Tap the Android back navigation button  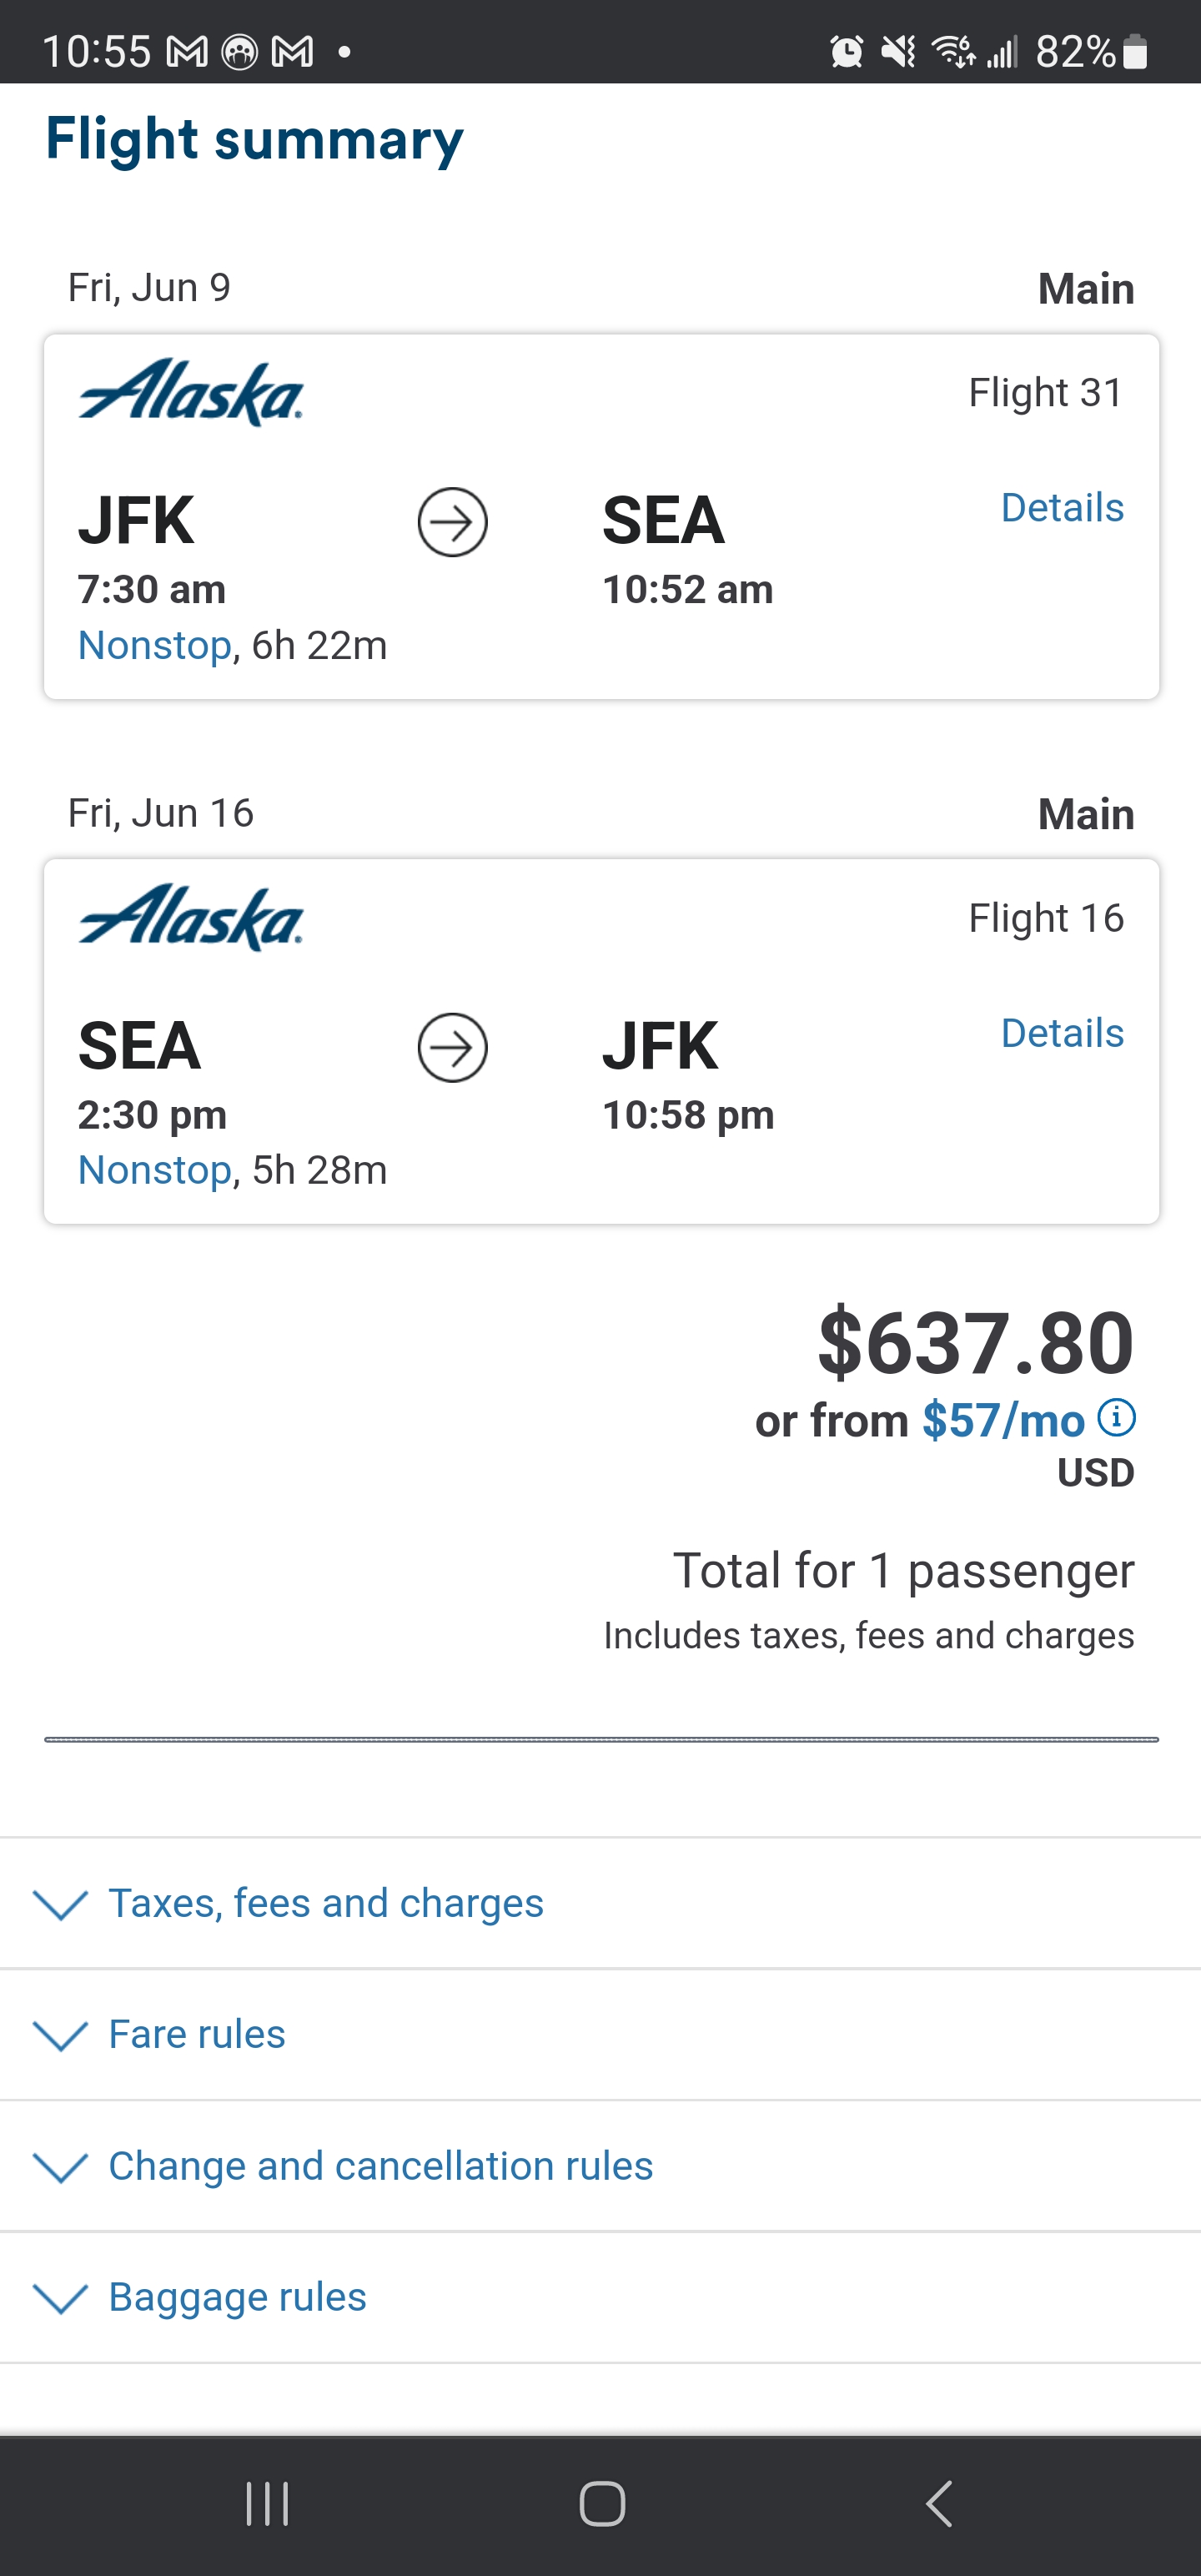[x=938, y=2504]
